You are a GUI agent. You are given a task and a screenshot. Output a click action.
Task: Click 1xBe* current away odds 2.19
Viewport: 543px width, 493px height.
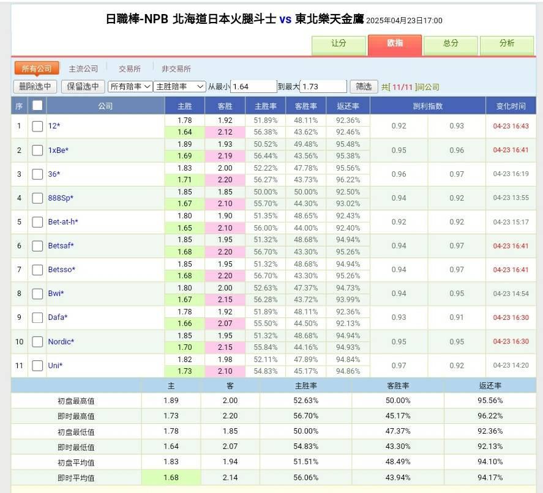pyautogui.click(x=225, y=156)
